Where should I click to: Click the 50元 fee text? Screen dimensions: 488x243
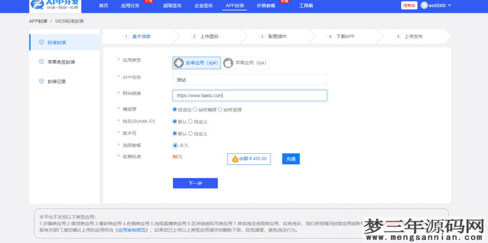tap(177, 156)
